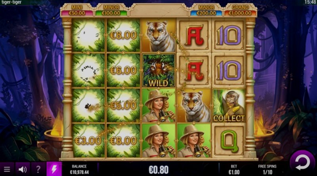Select the WILD tiger symbol
Viewport: 317px width, 176px height.
(158, 71)
